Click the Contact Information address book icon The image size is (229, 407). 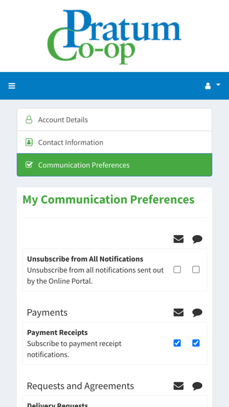[29, 142]
